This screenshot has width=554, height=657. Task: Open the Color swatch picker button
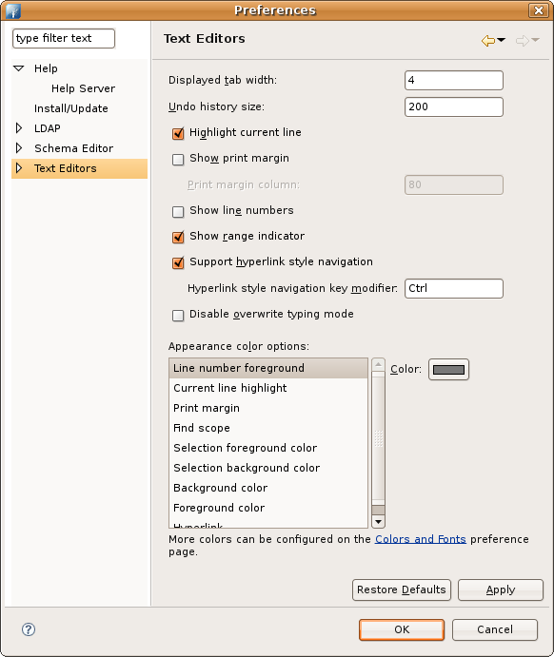448,370
